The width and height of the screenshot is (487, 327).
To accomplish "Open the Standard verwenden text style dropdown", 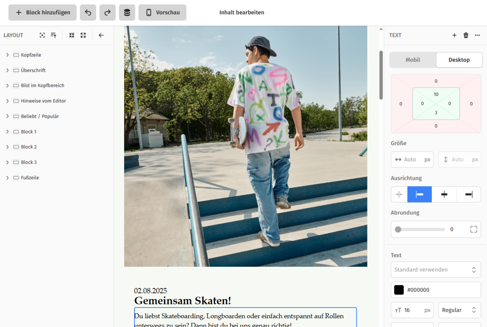I will pyautogui.click(x=435, y=269).
